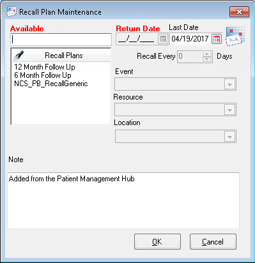Image resolution: width=255 pixels, height=263 pixels.
Task: Click in the Note text area
Action: (x=123, y=200)
